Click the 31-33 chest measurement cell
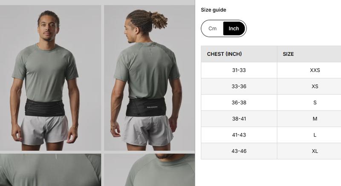 point(239,70)
